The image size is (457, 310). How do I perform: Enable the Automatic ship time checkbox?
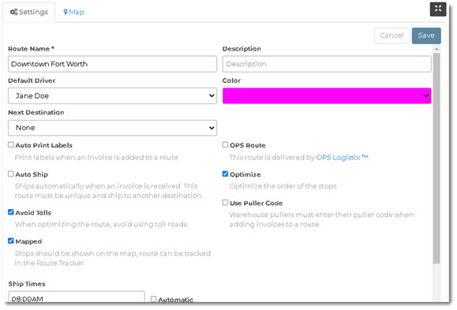coord(154,299)
